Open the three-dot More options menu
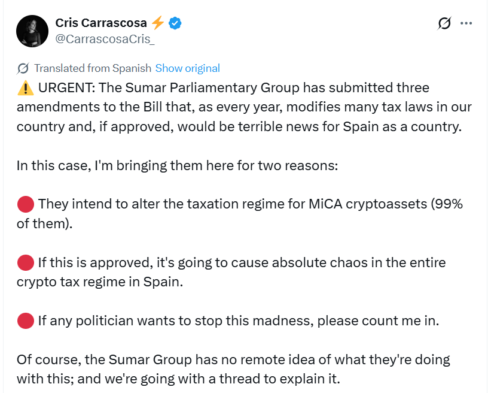The width and height of the screenshot is (488, 393). tap(466, 23)
